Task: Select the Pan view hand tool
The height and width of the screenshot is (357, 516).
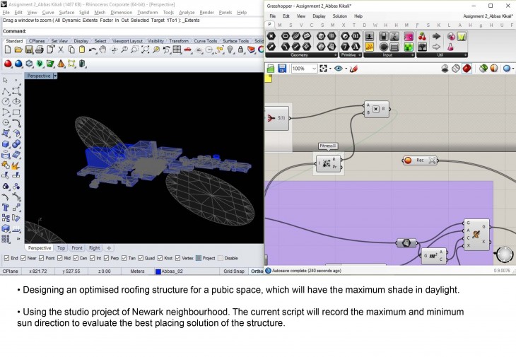Action: pos(101,50)
